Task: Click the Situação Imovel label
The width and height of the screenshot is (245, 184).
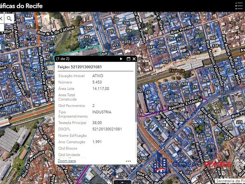Action: point(72,76)
